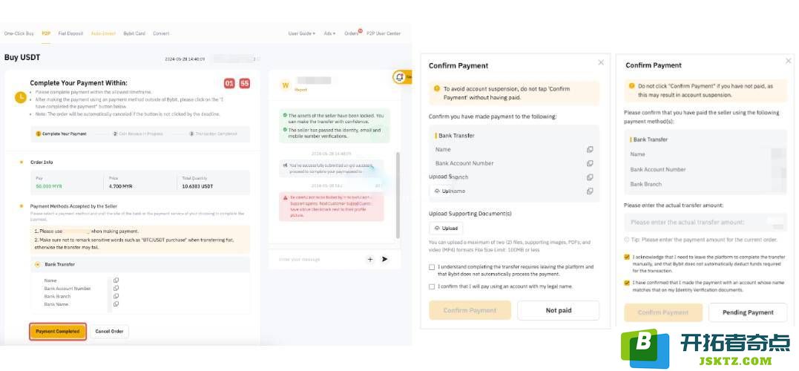Click the '50.000 MYR' pay amount
799x371 pixels.
pos(49,186)
